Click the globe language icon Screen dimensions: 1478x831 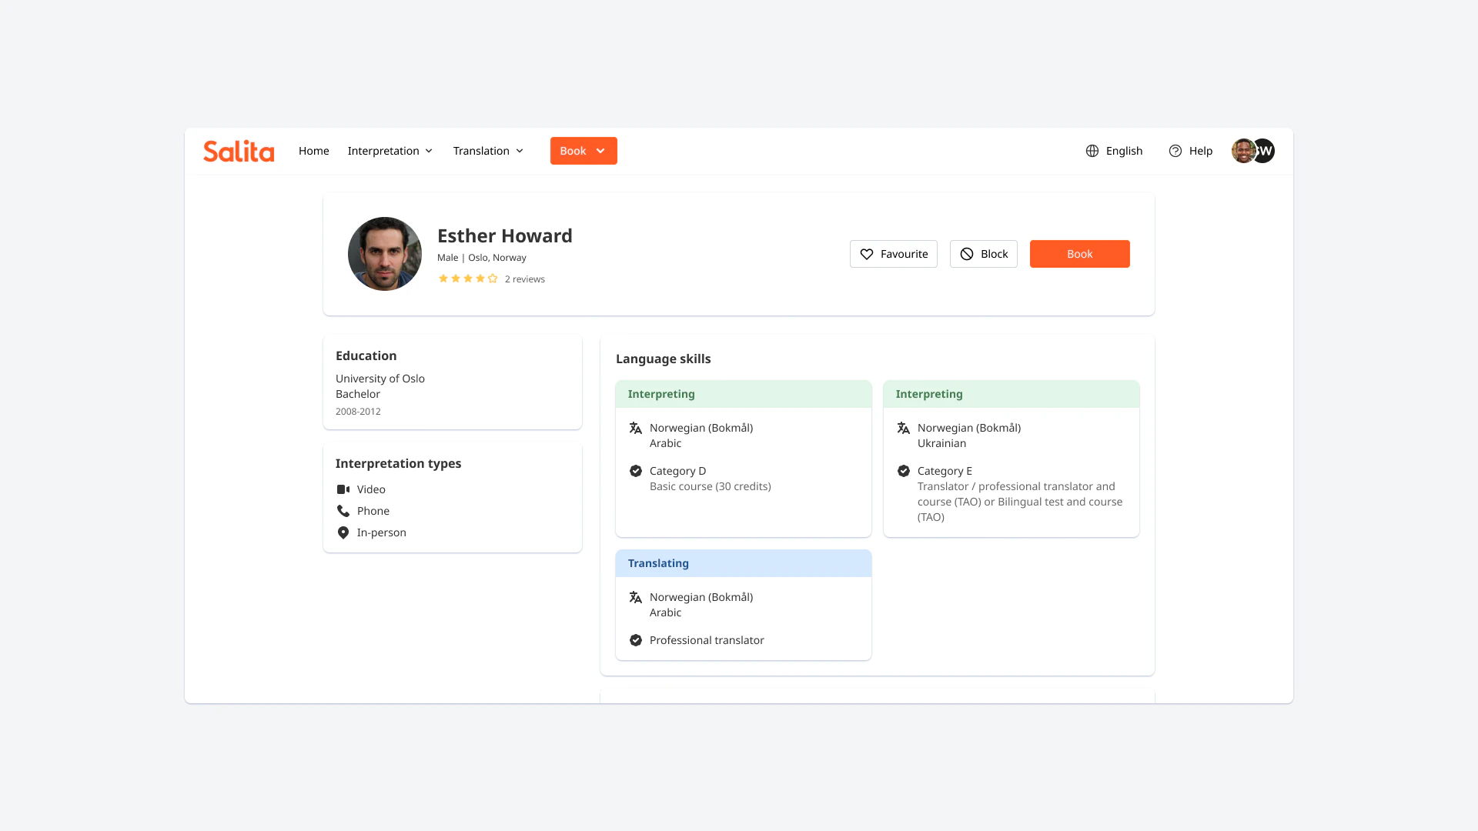coord(1092,151)
